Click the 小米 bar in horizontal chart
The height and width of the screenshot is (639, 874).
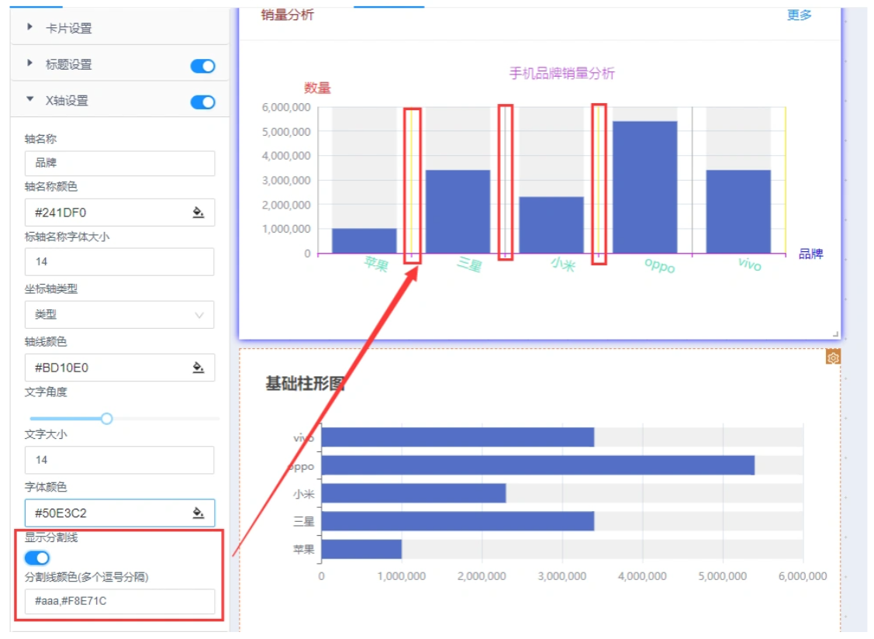click(413, 493)
